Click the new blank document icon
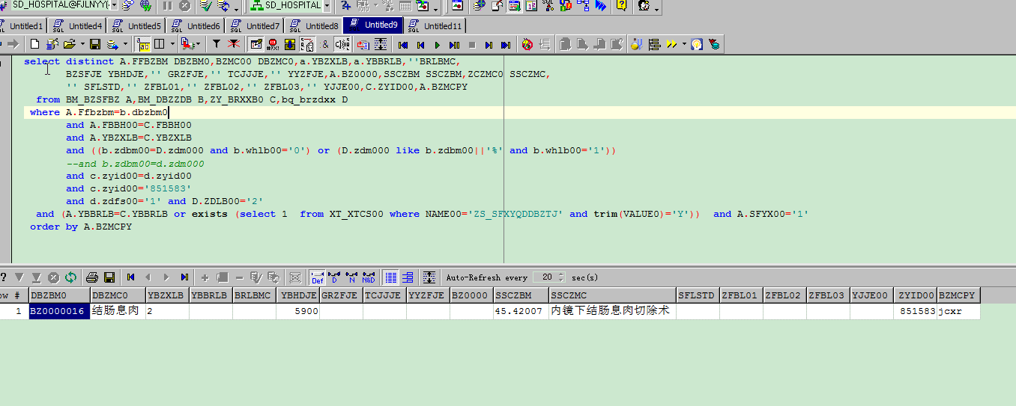Image resolution: width=1016 pixels, height=406 pixels. click(34, 45)
